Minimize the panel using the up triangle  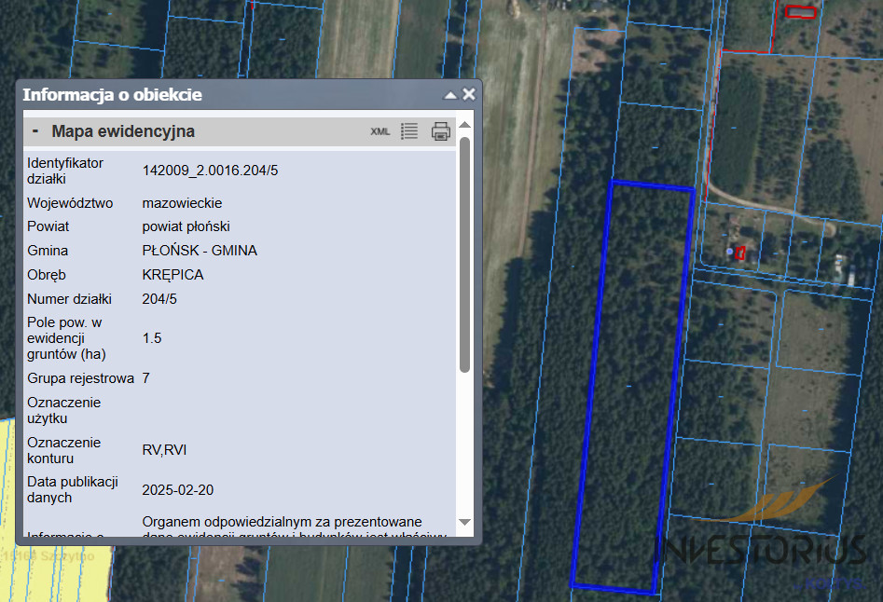click(450, 95)
